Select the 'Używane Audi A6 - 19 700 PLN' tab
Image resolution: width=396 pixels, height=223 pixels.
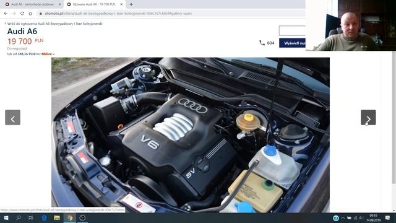94,4
